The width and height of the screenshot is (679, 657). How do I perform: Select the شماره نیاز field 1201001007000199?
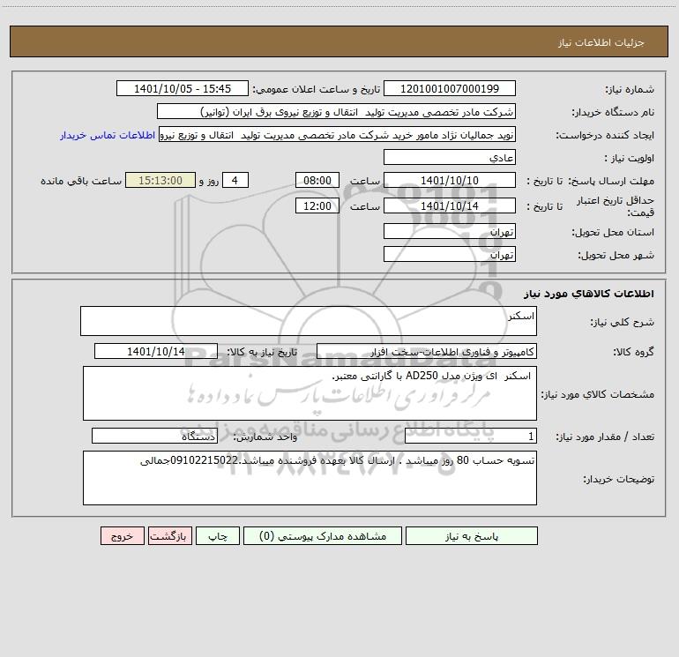click(450, 88)
